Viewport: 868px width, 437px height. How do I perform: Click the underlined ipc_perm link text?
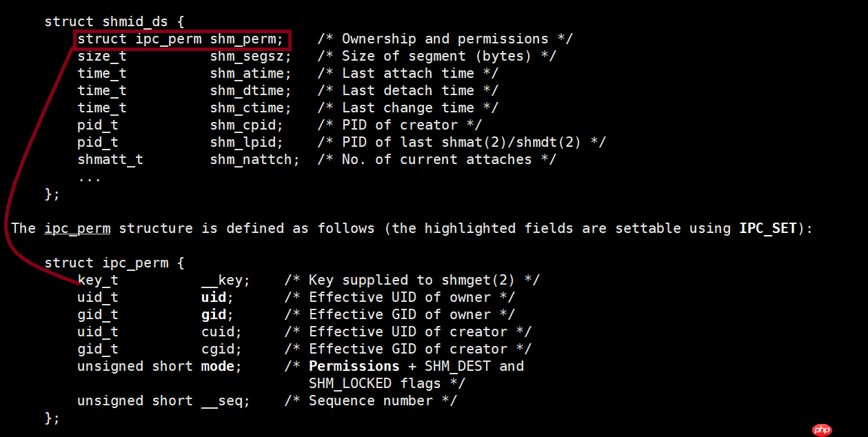[77, 228]
